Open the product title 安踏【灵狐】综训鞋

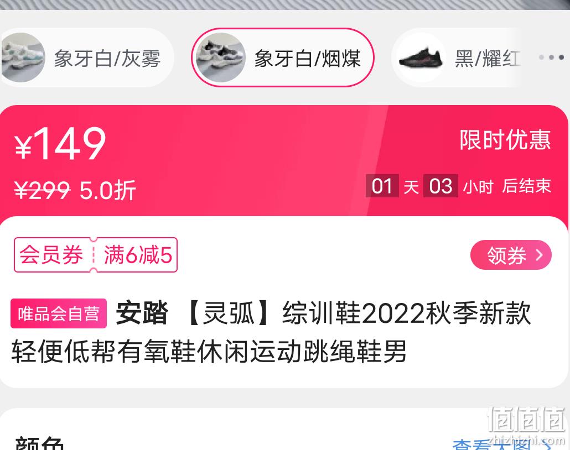tap(271, 332)
